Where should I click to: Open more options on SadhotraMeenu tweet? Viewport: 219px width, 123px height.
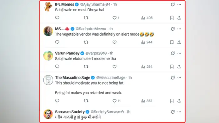[x=179, y=29]
